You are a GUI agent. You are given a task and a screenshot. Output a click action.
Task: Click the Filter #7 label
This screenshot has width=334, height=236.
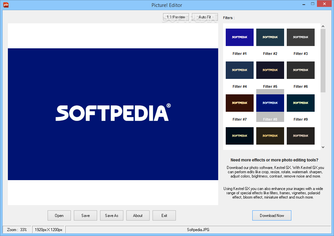pos(240,119)
